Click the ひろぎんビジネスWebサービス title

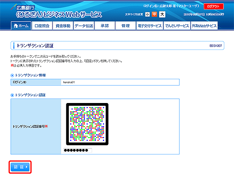[59, 14]
